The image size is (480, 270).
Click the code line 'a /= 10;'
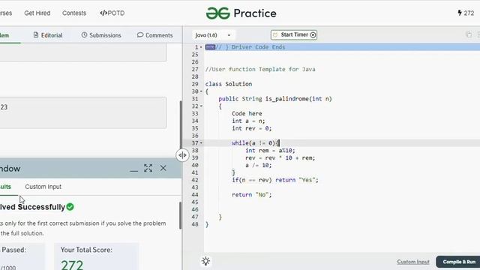pos(258,165)
